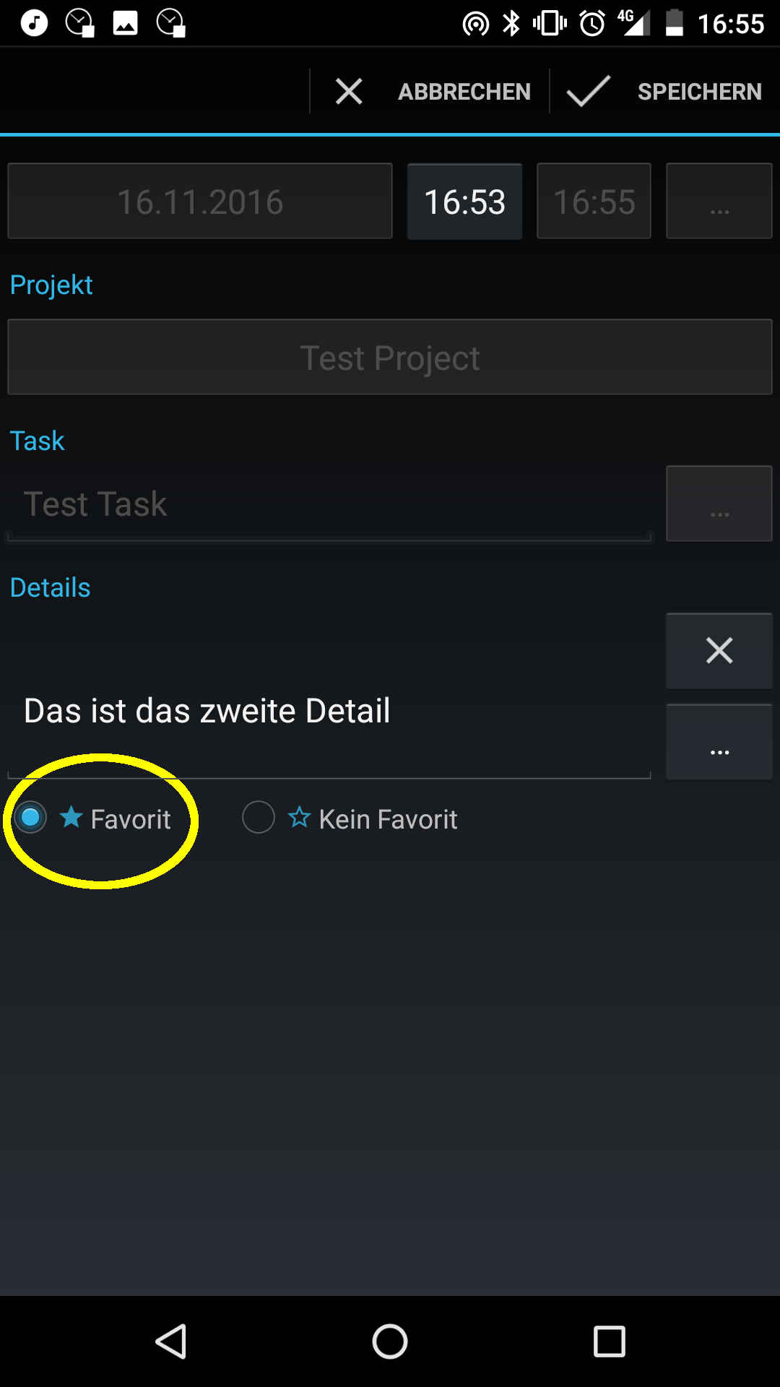Tap the filled star icon next to Favorit

(71, 817)
